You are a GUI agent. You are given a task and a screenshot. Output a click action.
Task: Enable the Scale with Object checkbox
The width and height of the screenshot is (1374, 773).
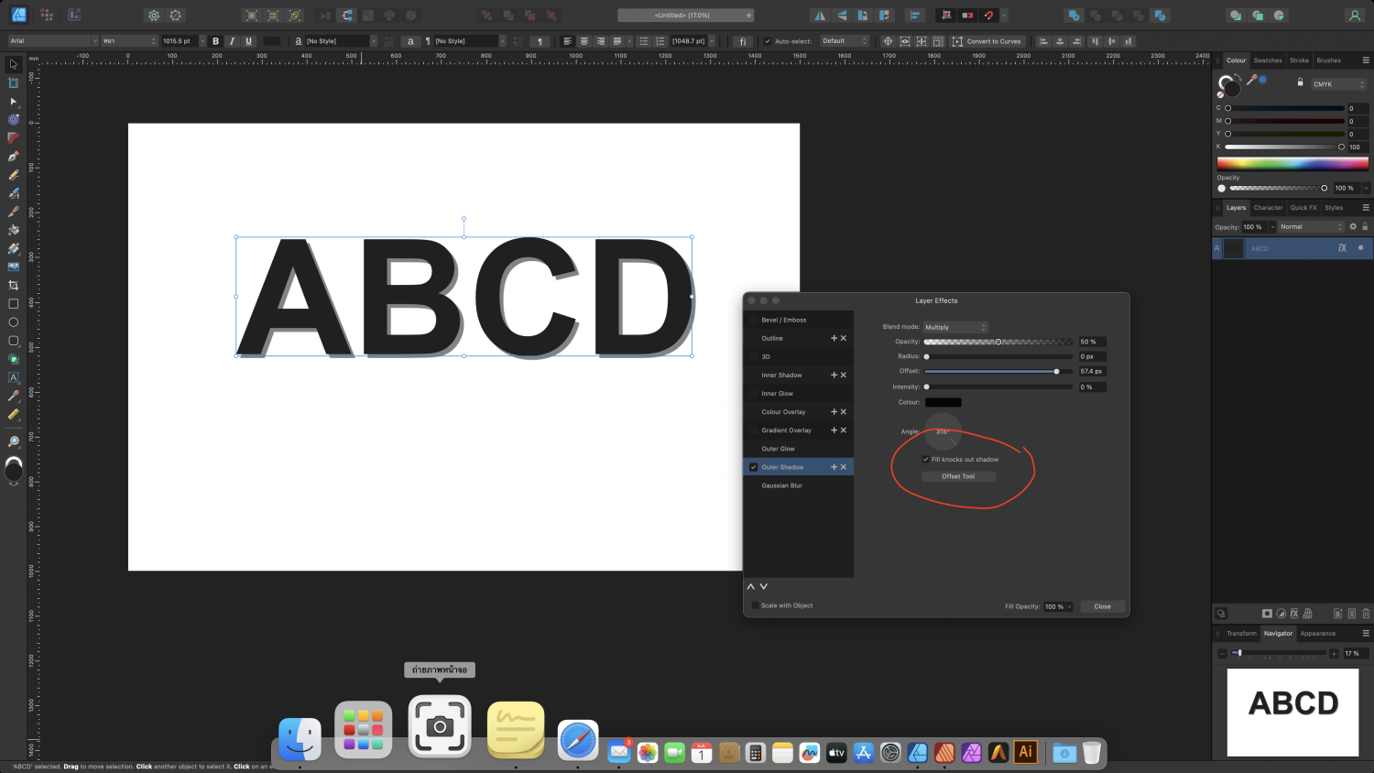[755, 605]
